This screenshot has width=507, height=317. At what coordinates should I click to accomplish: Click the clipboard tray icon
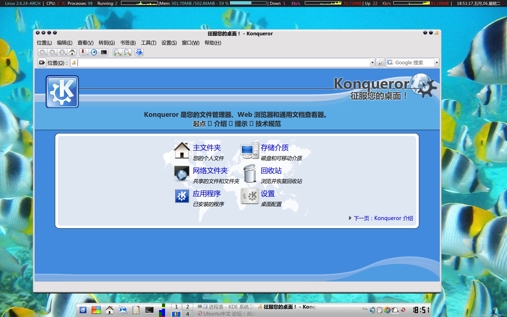[x=380, y=310]
